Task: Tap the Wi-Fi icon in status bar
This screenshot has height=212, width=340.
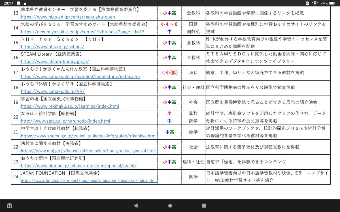Action: (x=315, y=3)
